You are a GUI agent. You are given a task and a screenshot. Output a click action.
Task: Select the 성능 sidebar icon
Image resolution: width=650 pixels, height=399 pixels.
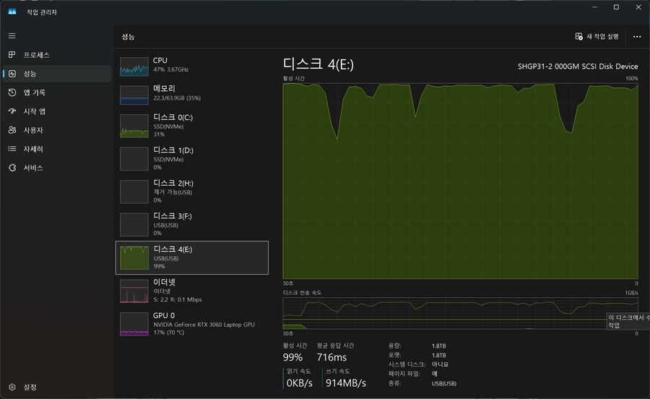12,74
